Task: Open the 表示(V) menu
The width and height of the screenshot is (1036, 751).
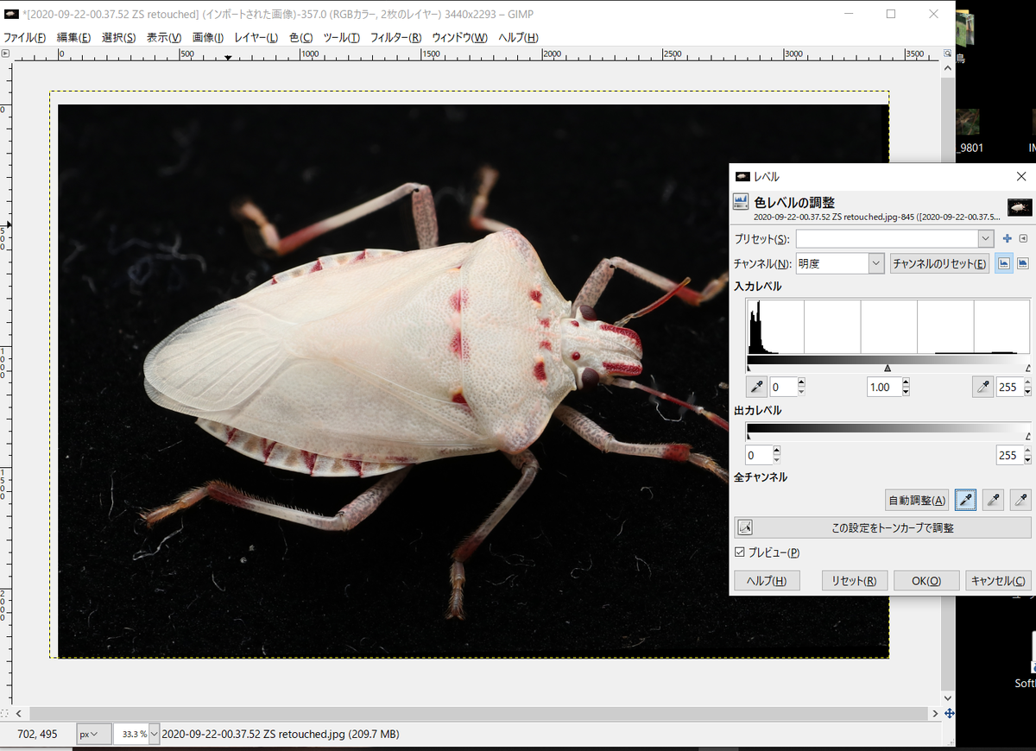Action: (x=164, y=37)
